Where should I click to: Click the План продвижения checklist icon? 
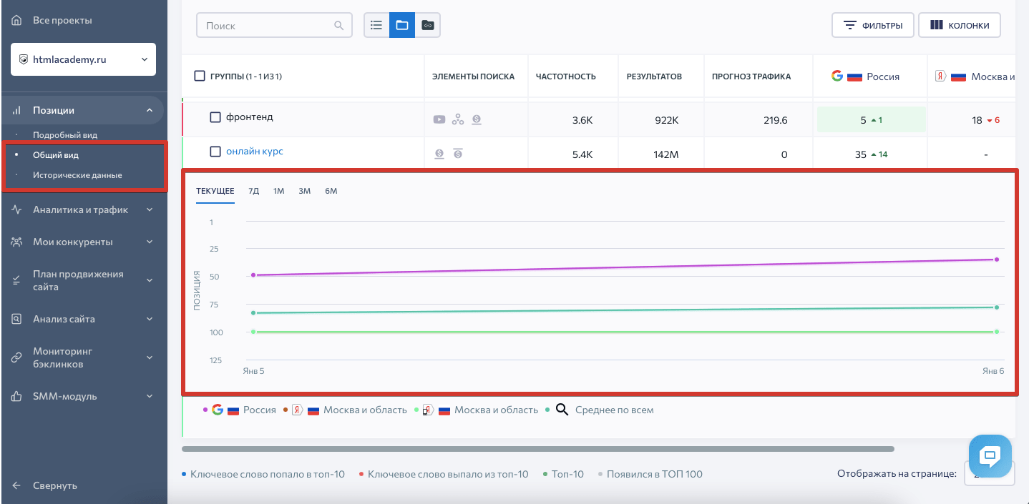point(16,281)
